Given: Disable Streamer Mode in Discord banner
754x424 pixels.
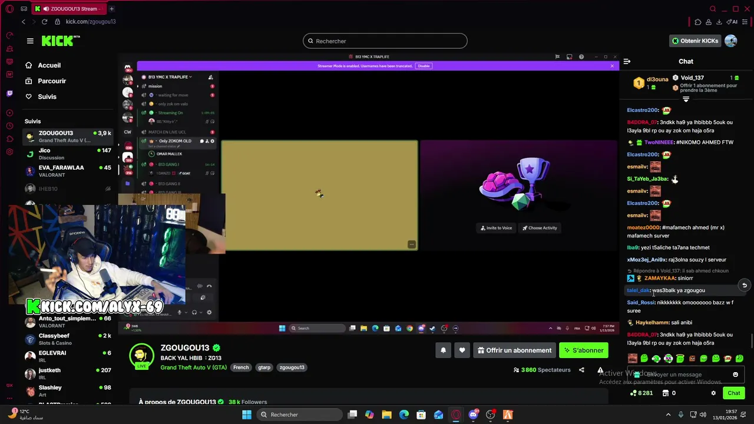Looking at the screenshot, I should pos(424,66).
